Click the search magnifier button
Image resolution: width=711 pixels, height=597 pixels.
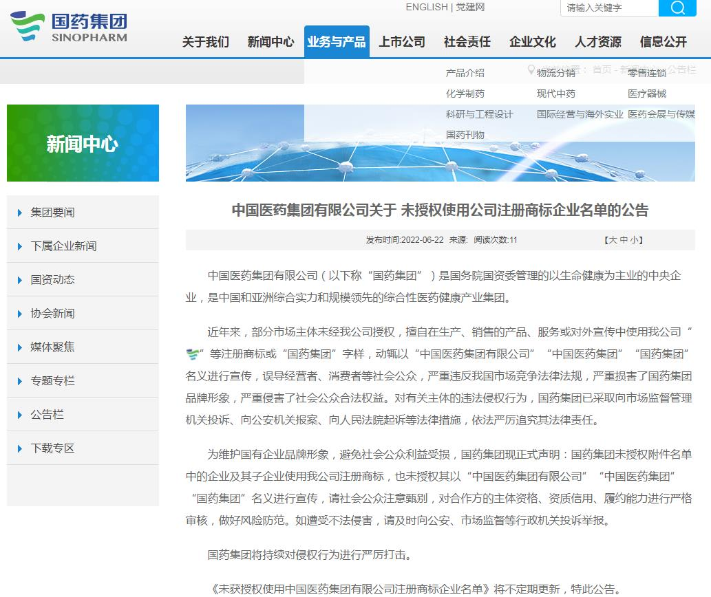(x=677, y=8)
